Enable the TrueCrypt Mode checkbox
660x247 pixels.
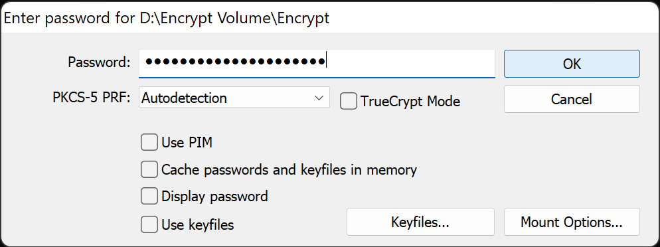coord(349,102)
